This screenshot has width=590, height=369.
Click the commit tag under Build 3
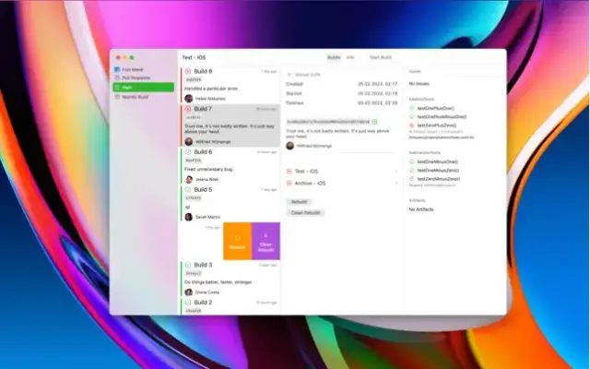pyautogui.click(x=194, y=273)
